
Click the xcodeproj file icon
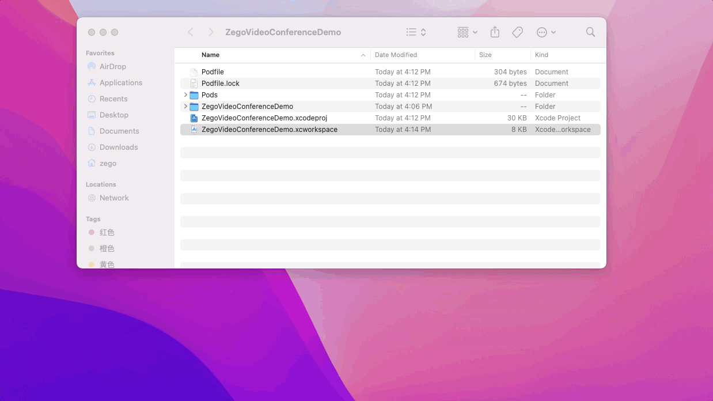tap(194, 118)
